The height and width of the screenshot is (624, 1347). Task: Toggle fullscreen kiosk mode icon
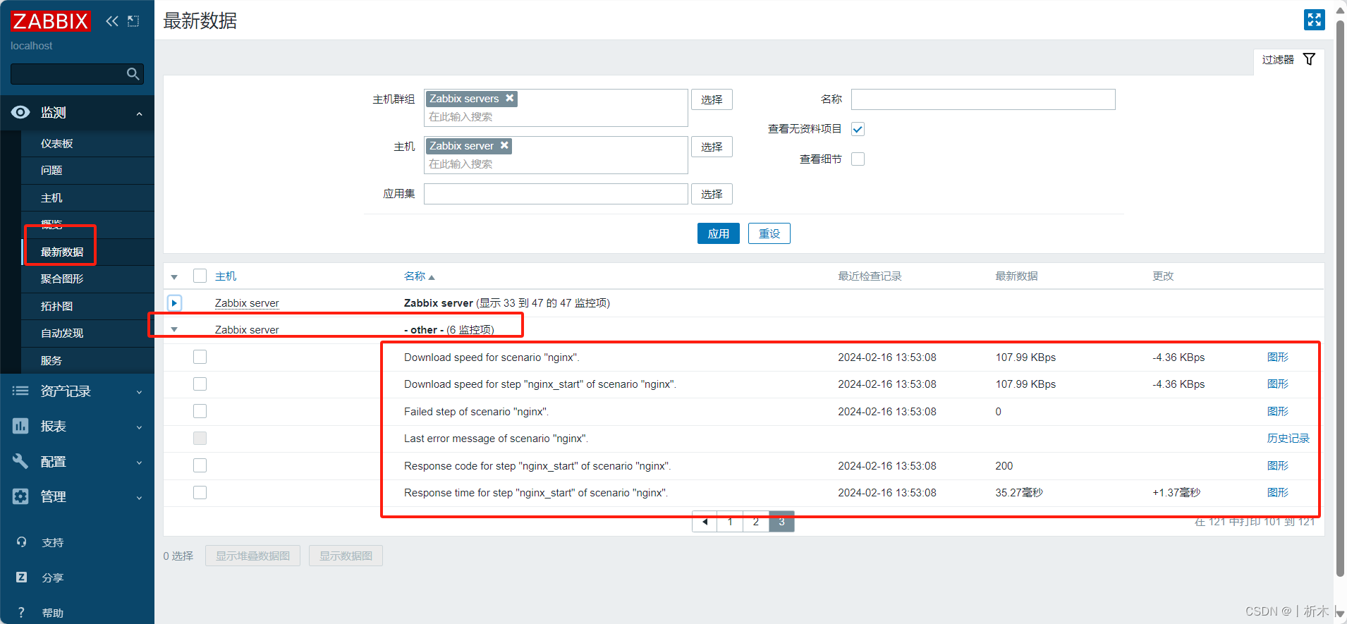click(x=1314, y=20)
